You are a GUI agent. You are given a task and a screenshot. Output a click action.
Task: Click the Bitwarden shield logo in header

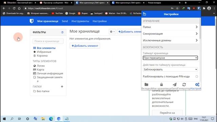(x=32, y=21)
